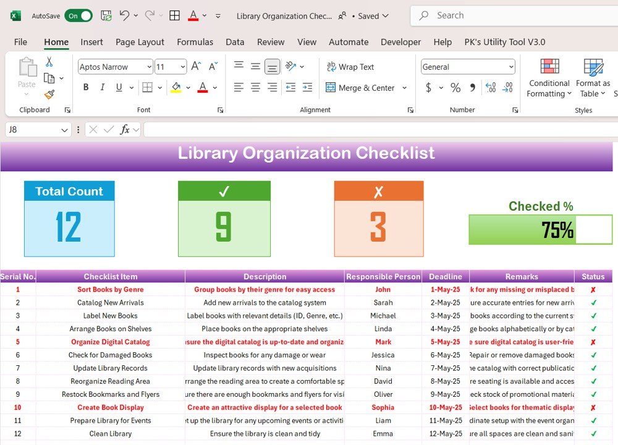Switch to the Insert tab
Image resolution: width=618 pixels, height=445 pixels.
[91, 42]
